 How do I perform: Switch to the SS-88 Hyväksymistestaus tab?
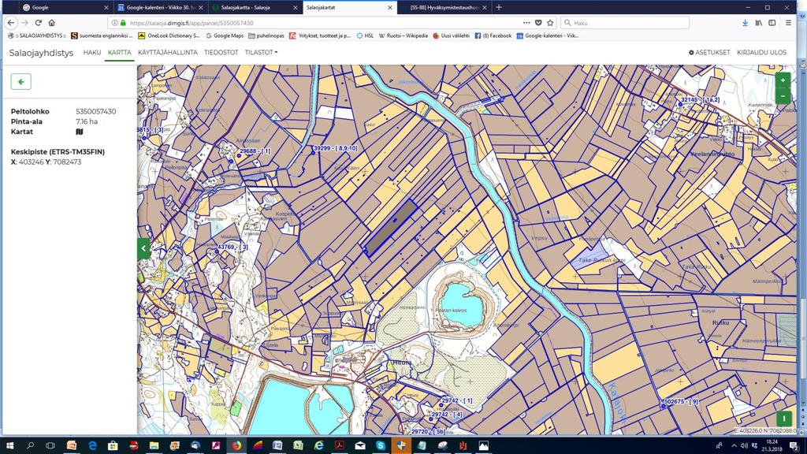[443, 7]
